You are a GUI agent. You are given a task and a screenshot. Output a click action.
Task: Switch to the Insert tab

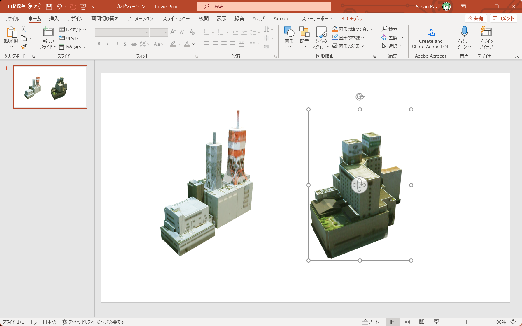click(54, 19)
